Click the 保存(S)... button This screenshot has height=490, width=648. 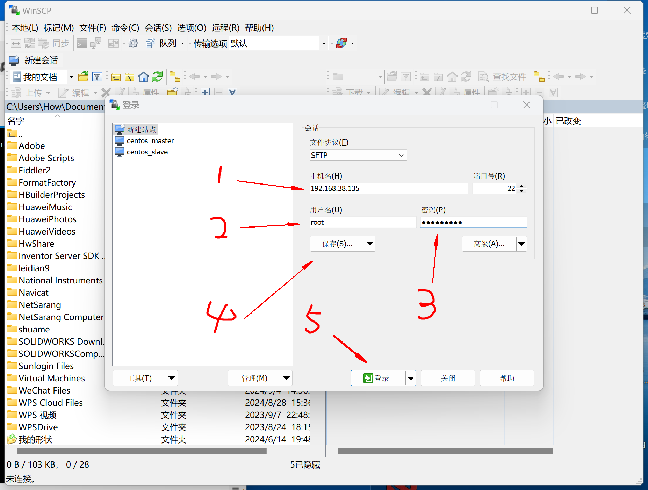337,244
